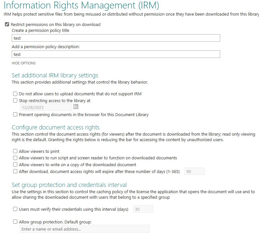Enable Allow group protection checkbox
259x240 pixels.
tap(15, 222)
